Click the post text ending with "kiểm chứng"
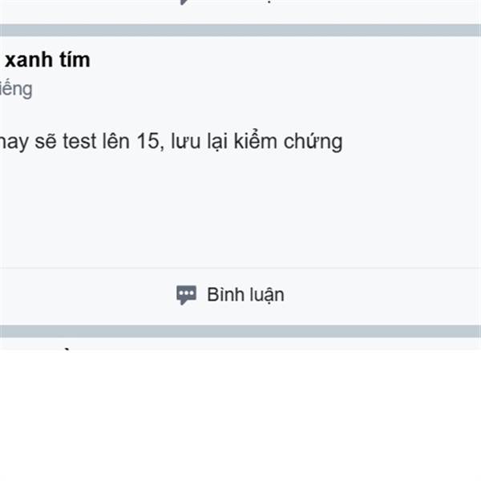This screenshot has width=481, height=481. pos(172,142)
